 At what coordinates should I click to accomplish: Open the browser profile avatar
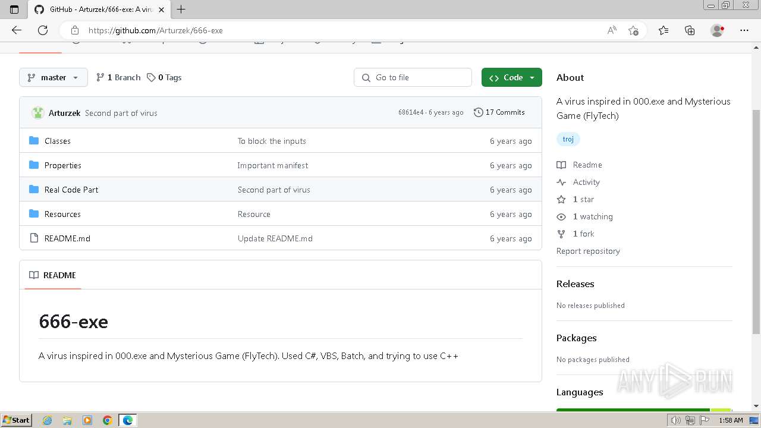point(717,30)
